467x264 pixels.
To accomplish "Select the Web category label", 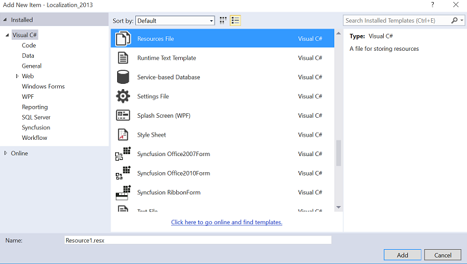I will [x=28, y=76].
